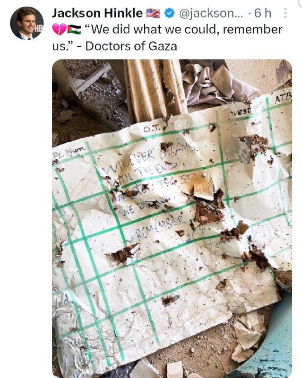Click the Palestinian flag emoji in tweet
The image size is (302, 378).
coord(74,29)
